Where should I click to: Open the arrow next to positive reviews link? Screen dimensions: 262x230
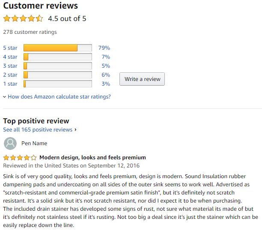pyautogui.click(x=75, y=129)
